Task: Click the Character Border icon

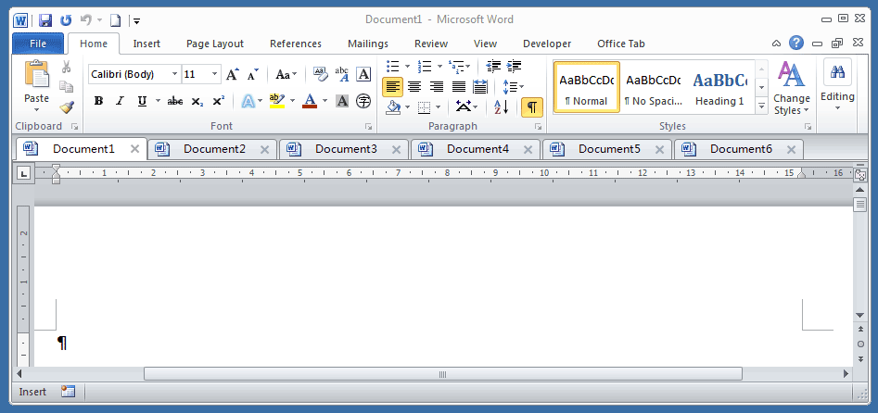Action: tap(363, 74)
